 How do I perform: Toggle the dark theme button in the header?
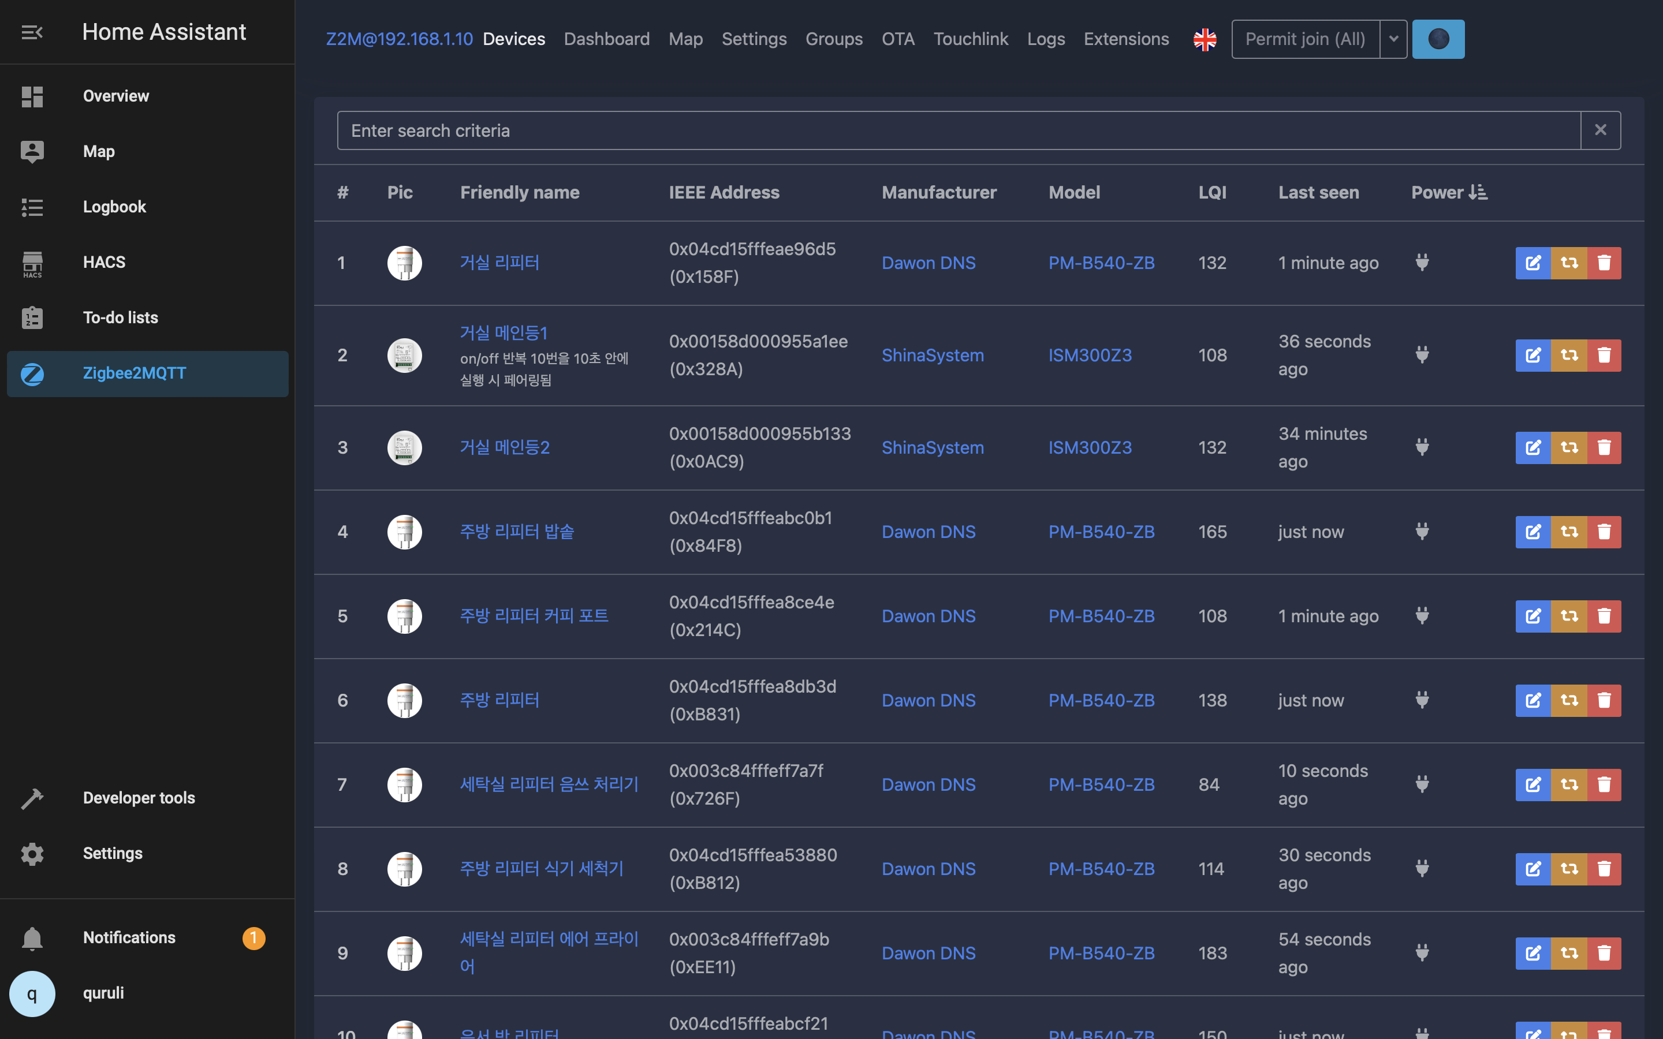point(1438,39)
